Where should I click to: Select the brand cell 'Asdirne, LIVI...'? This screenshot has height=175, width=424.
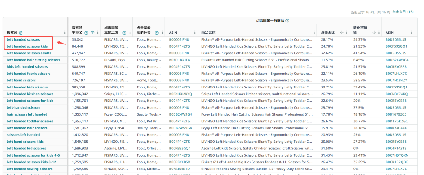pyautogui.click(x=116, y=148)
